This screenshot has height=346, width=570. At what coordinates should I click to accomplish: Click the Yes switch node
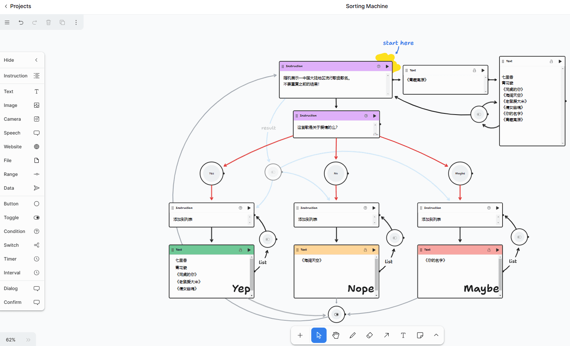[212, 174]
